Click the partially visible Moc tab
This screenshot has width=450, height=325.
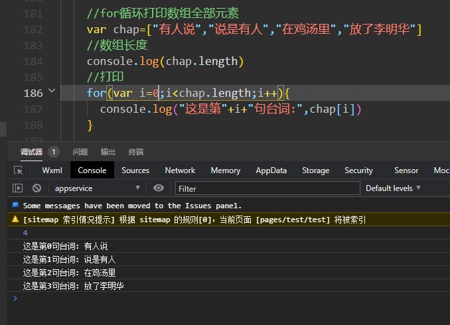(x=441, y=170)
